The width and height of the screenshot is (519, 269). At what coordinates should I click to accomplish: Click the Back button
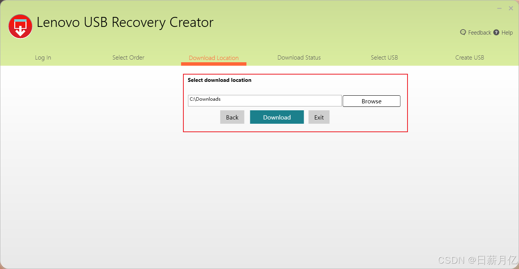coord(232,117)
